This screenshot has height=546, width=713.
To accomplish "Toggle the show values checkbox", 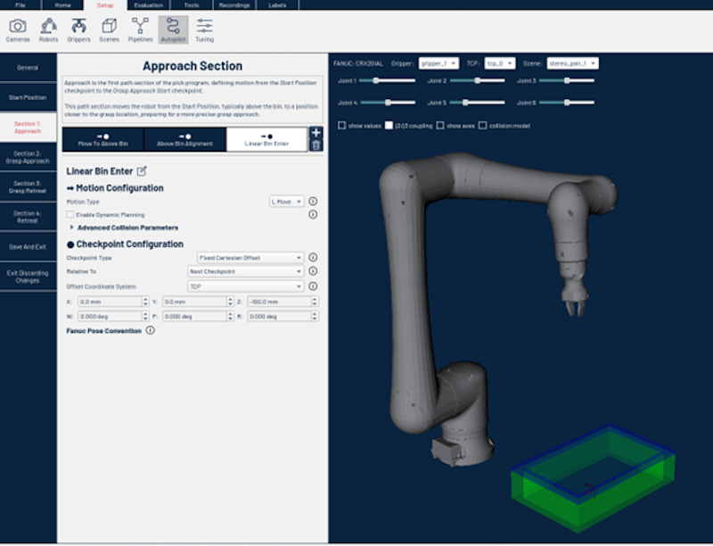I will pyautogui.click(x=342, y=126).
